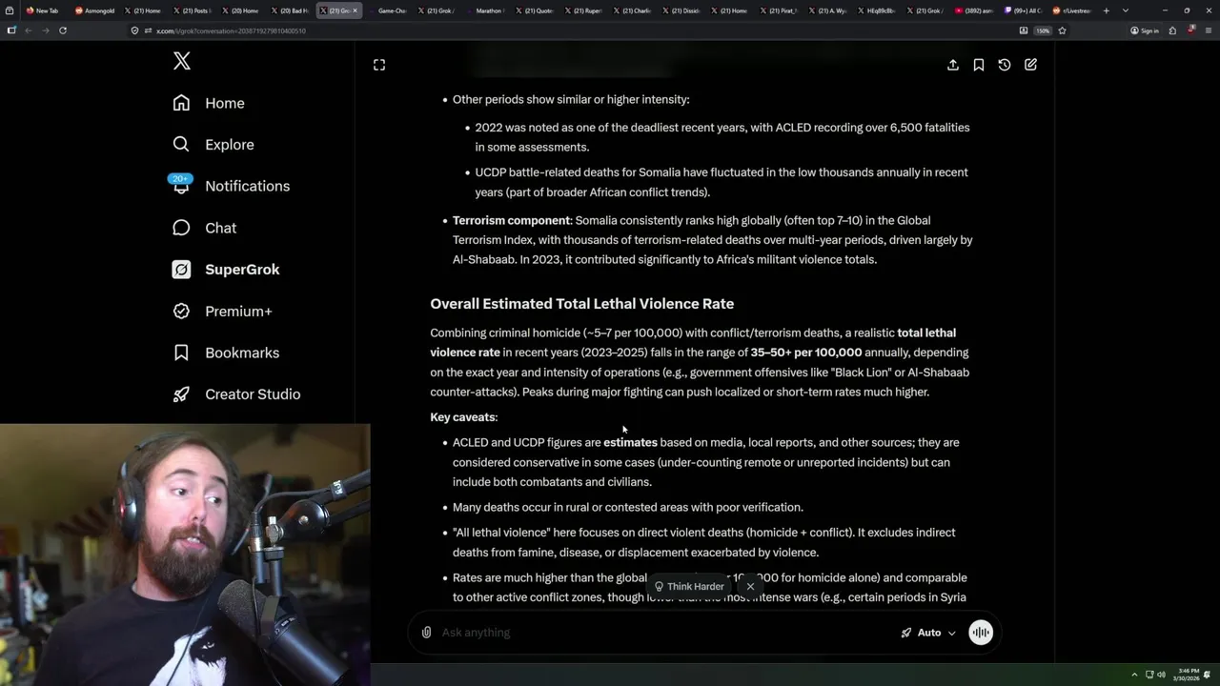Open the list all tabs dropdown
1220x686 pixels.
(1126, 10)
